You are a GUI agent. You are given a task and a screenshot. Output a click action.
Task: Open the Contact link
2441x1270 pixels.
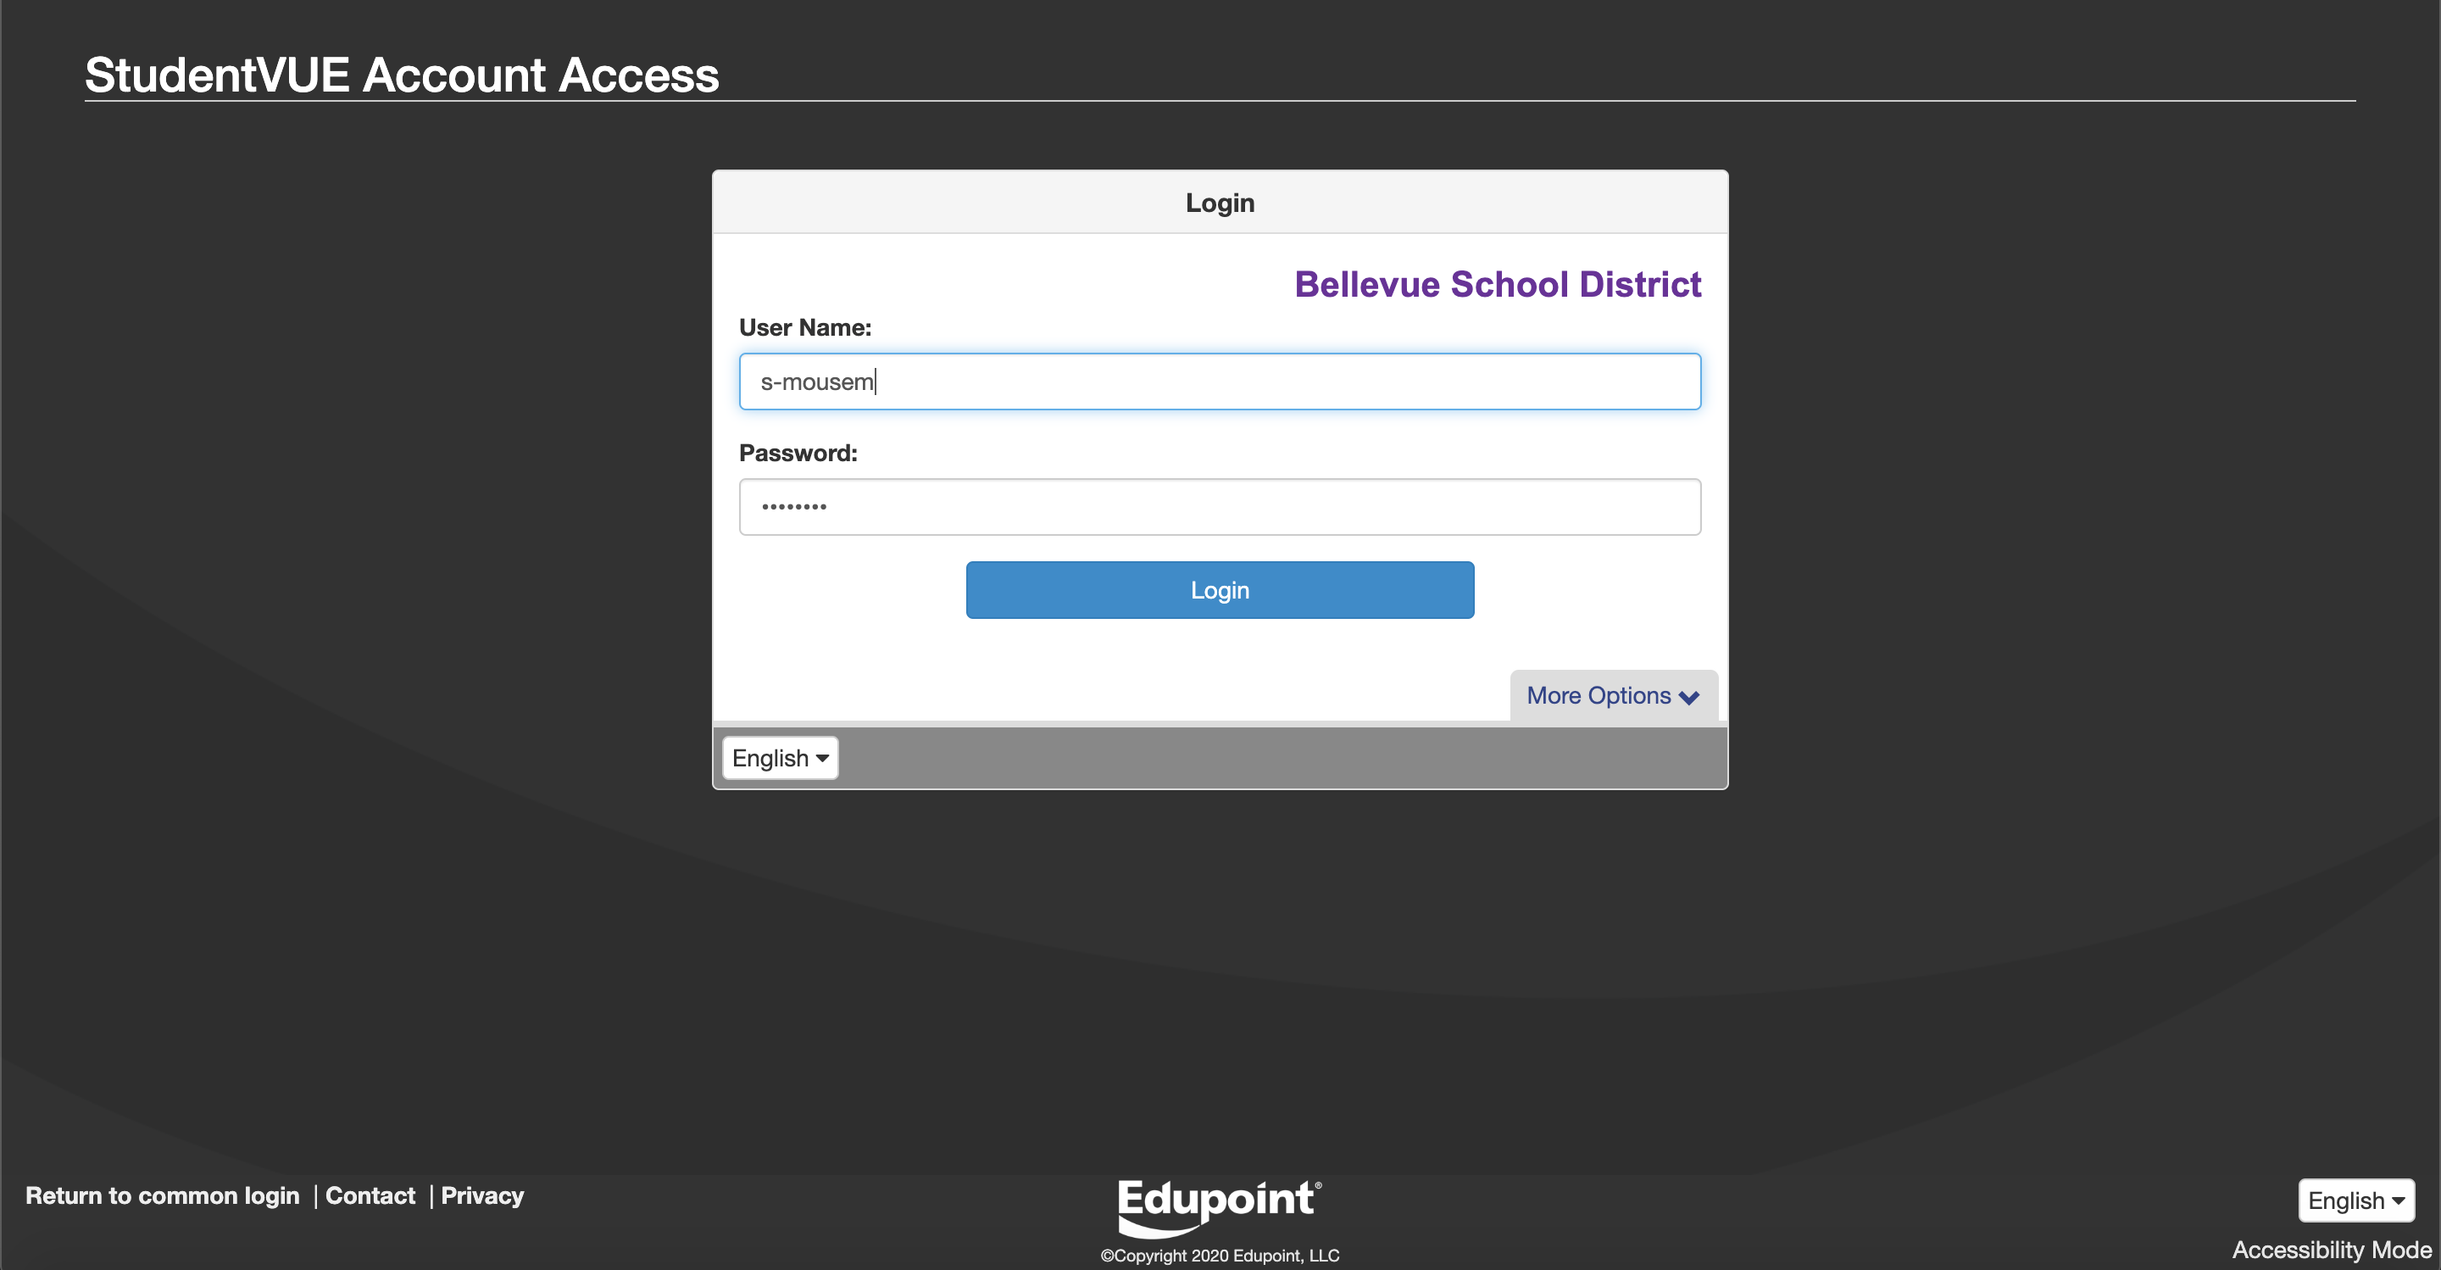[370, 1196]
